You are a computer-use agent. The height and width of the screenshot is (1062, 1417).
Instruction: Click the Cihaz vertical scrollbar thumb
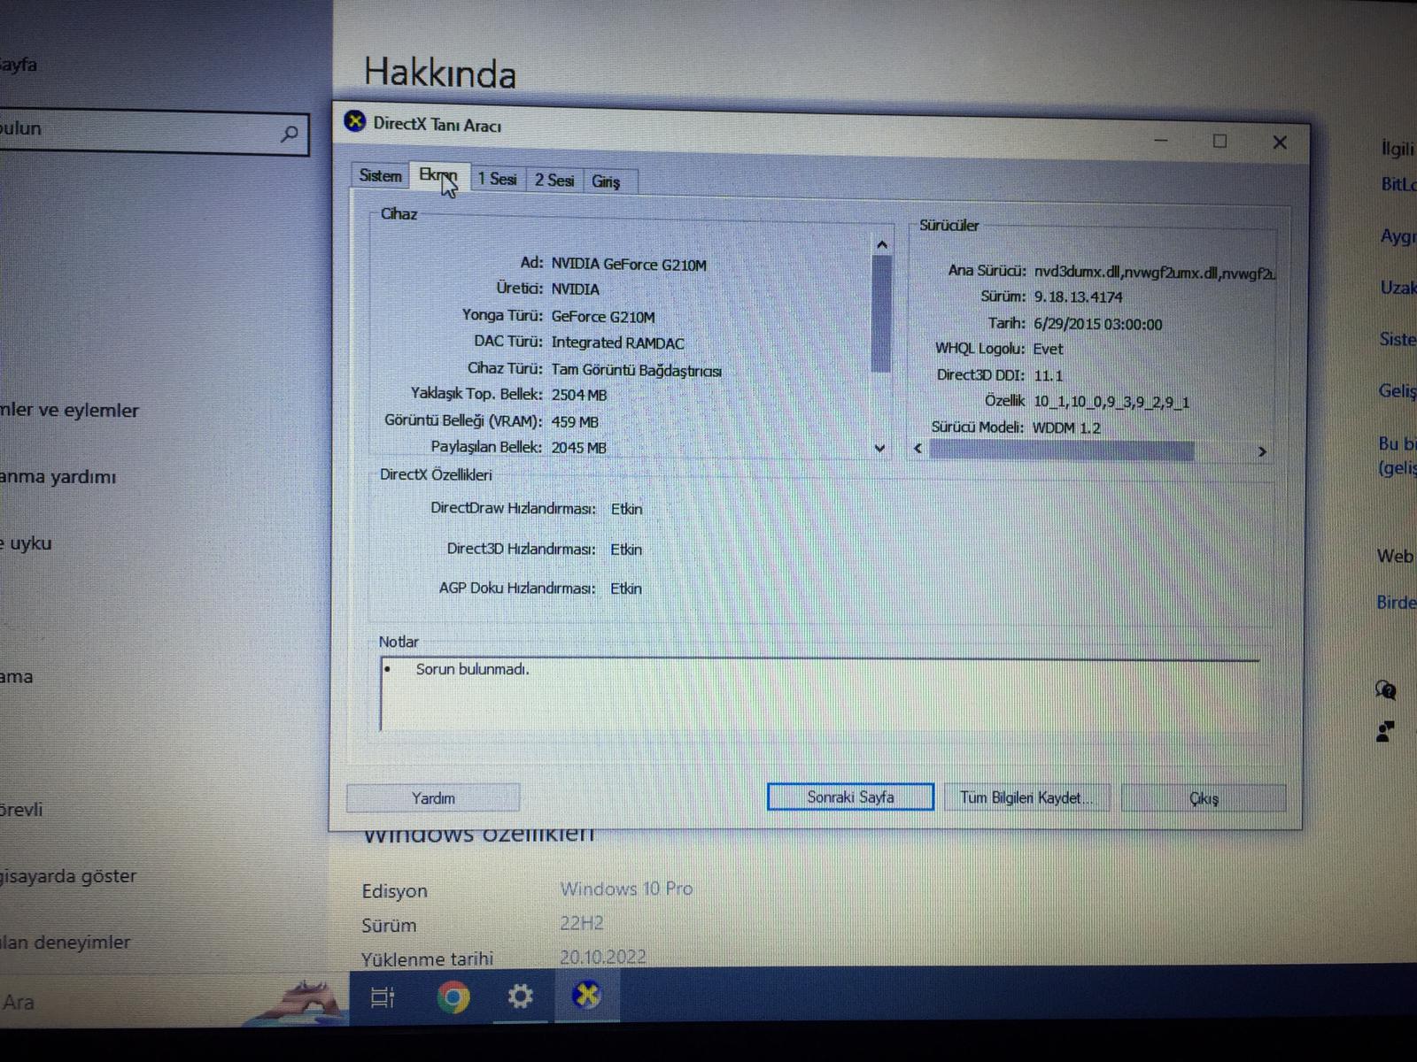(880, 313)
